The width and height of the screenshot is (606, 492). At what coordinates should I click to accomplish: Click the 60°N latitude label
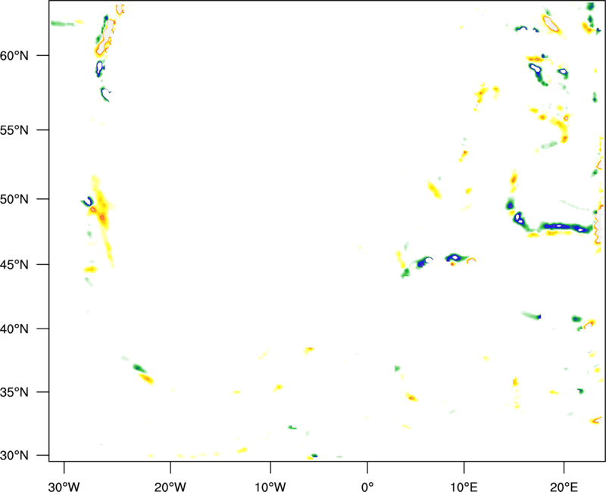point(23,56)
